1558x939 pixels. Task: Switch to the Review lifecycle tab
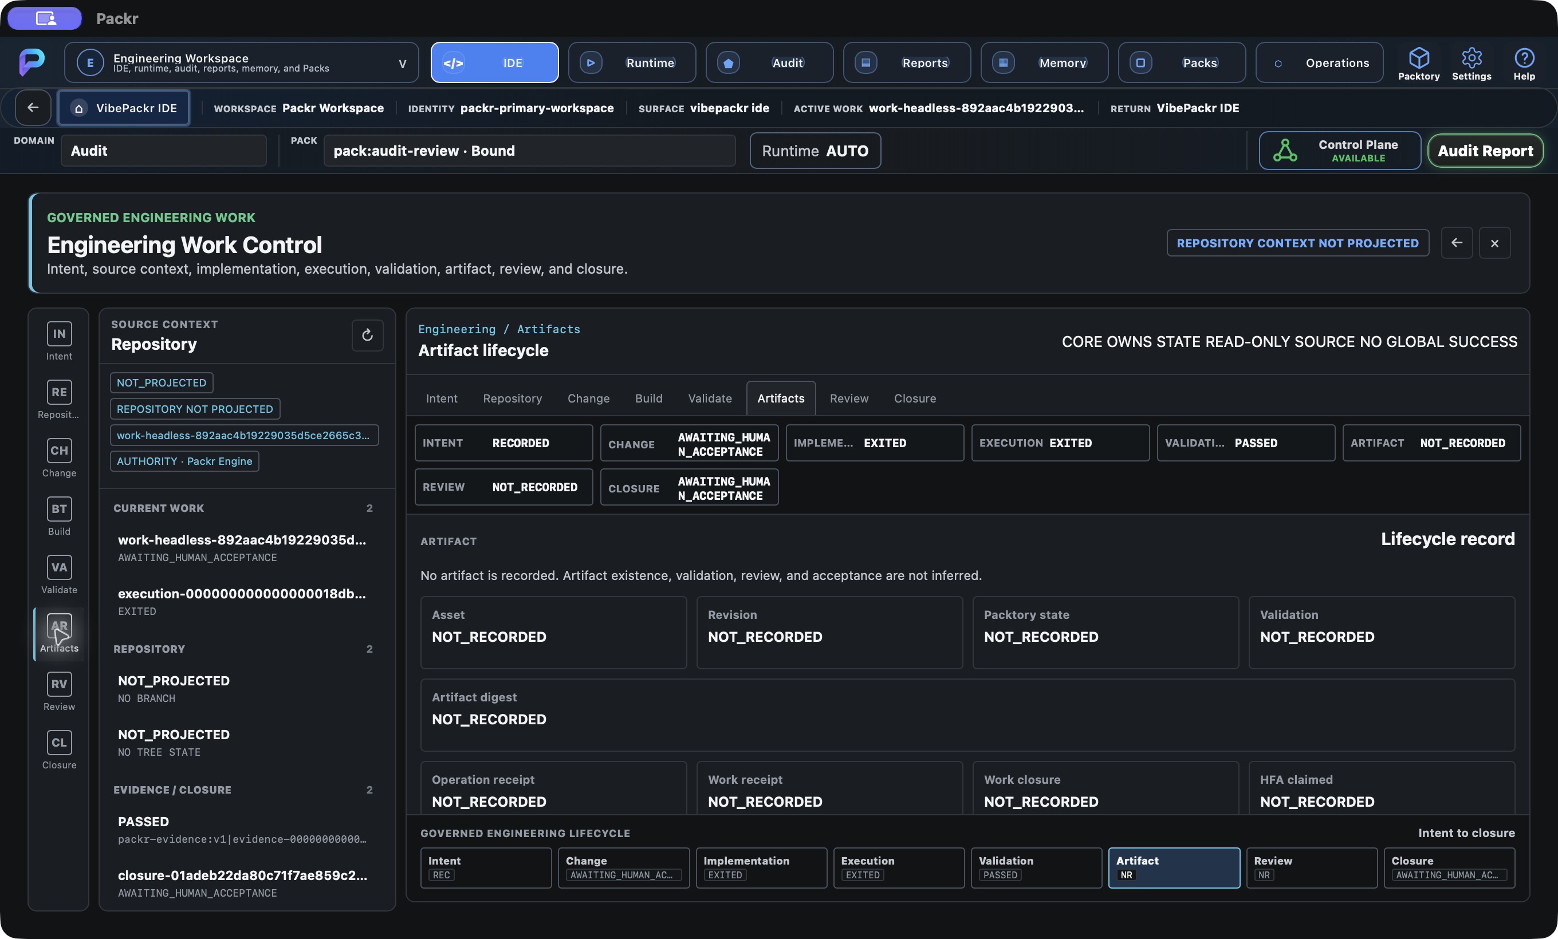click(848, 398)
